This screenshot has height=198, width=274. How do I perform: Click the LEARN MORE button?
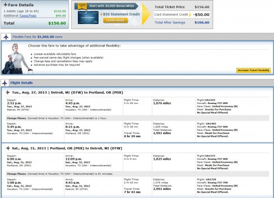coord(115,20)
